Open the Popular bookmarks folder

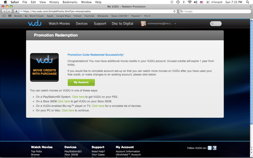(136, 16)
